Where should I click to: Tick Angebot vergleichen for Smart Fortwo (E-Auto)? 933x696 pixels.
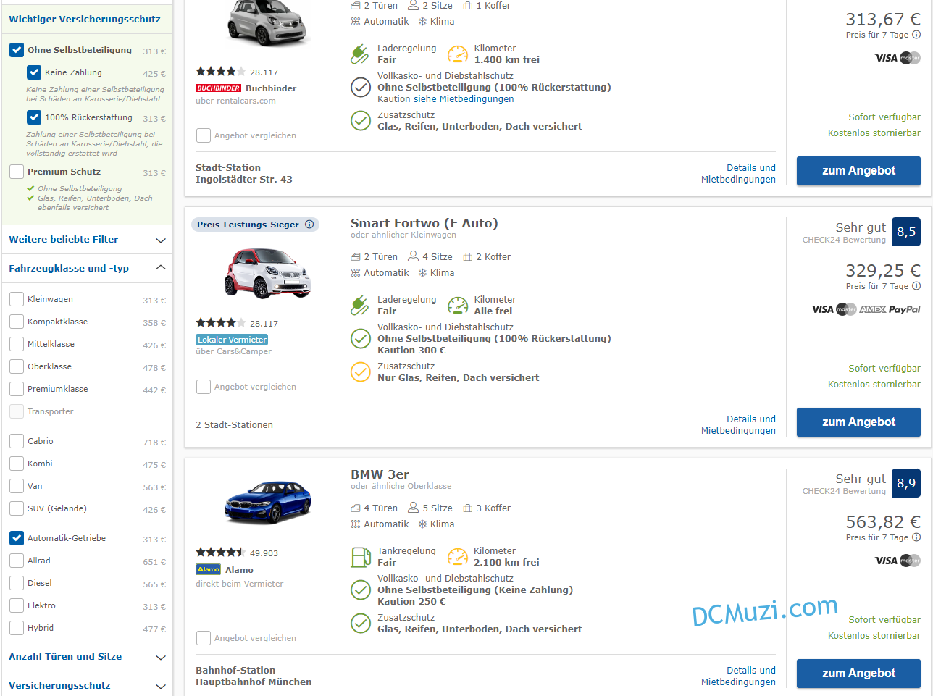click(x=204, y=387)
